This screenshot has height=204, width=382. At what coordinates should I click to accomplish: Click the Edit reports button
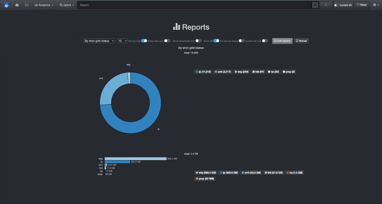[282, 41]
